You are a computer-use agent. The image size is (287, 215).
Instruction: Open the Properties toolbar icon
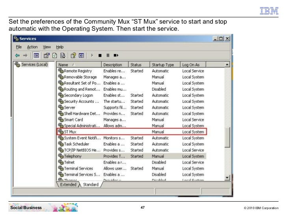click(47, 55)
